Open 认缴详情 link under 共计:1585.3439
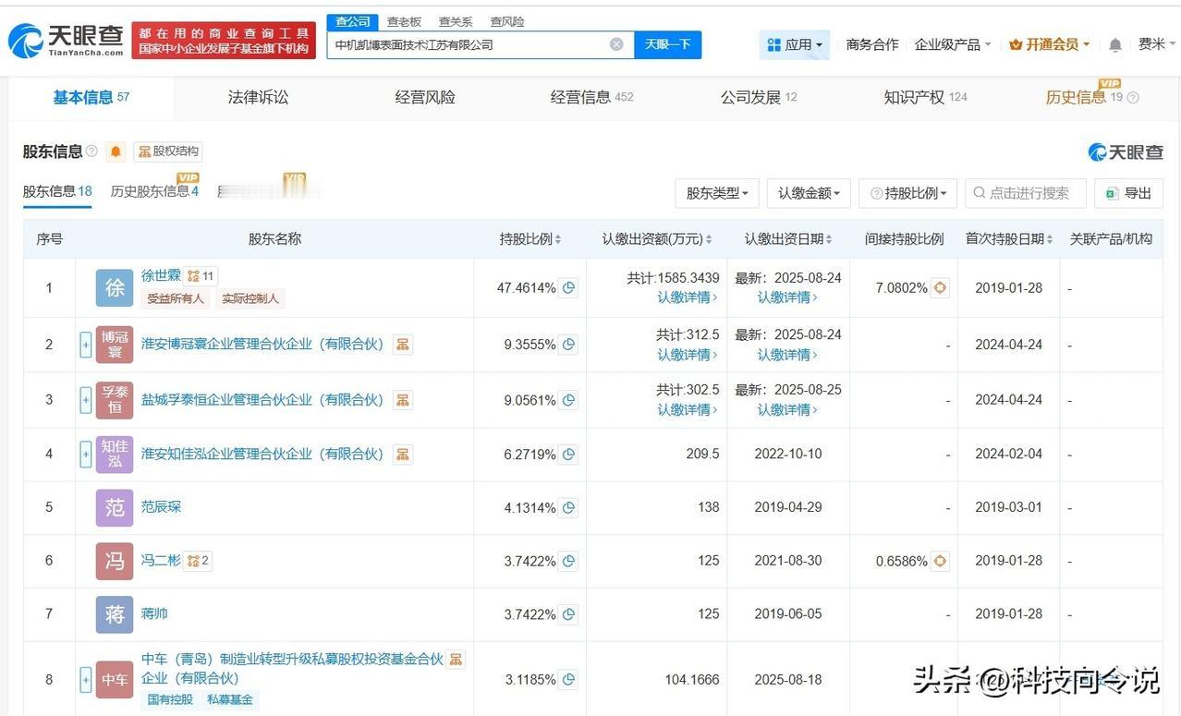Viewport: 1181px width, 716px height. (x=688, y=297)
